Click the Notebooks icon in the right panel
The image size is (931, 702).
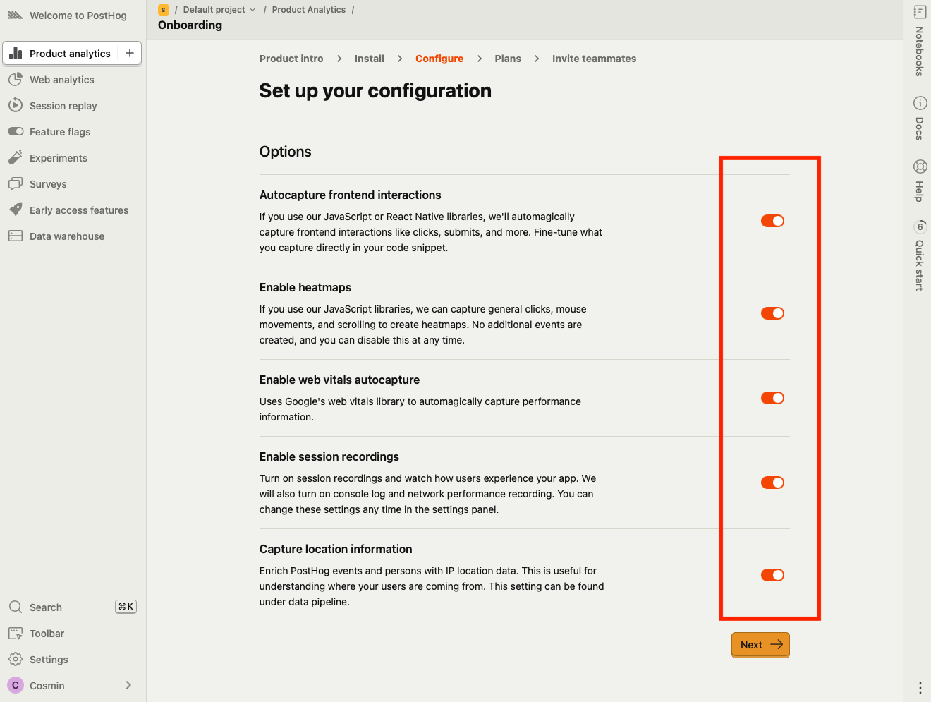(x=920, y=12)
